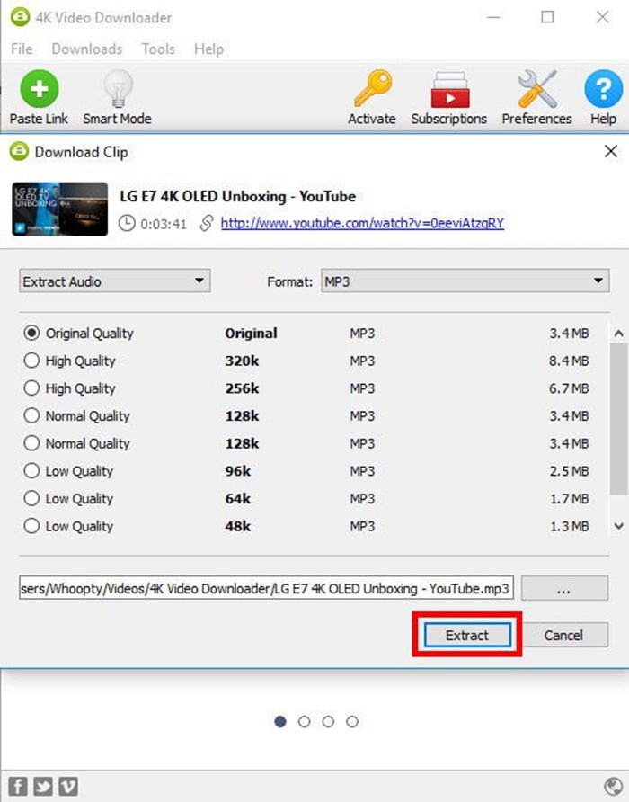Click the Twitter icon in footer

[43, 786]
